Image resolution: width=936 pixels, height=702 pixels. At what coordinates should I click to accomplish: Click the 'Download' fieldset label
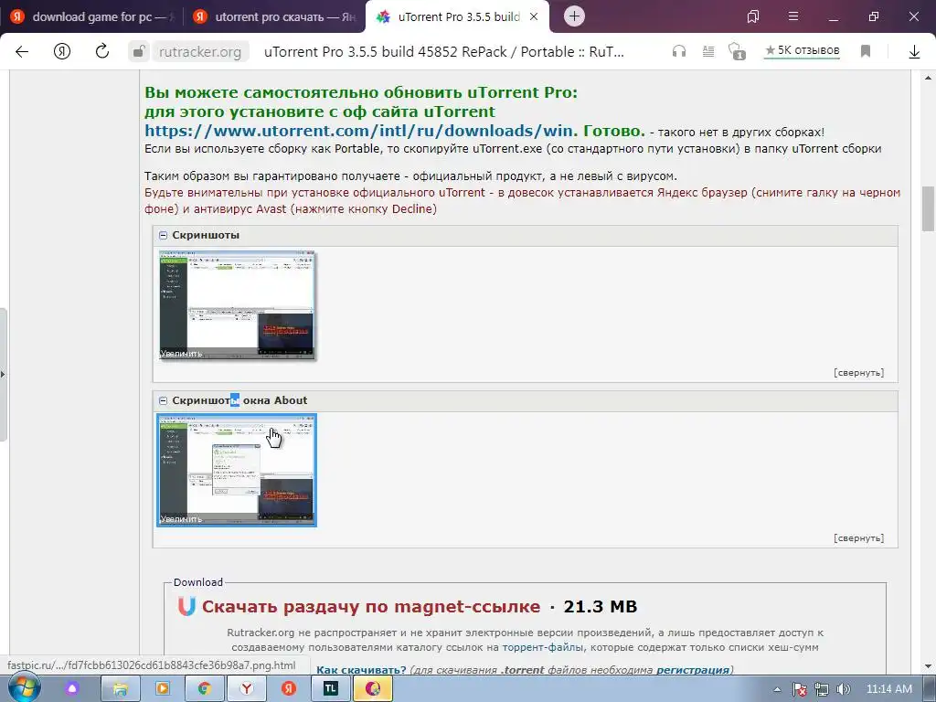tap(198, 582)
